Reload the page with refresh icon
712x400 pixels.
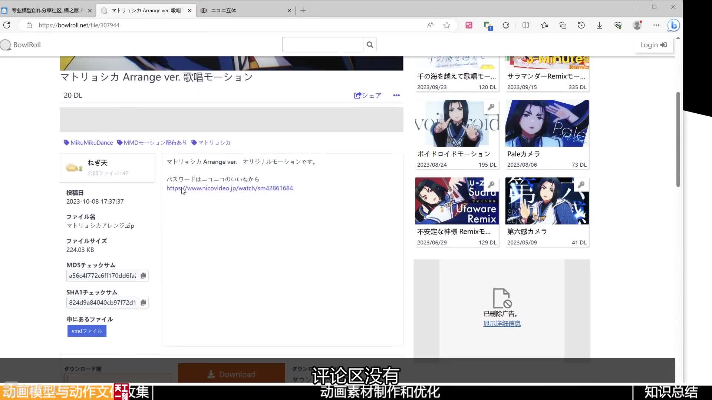click(x=7, y=25)
